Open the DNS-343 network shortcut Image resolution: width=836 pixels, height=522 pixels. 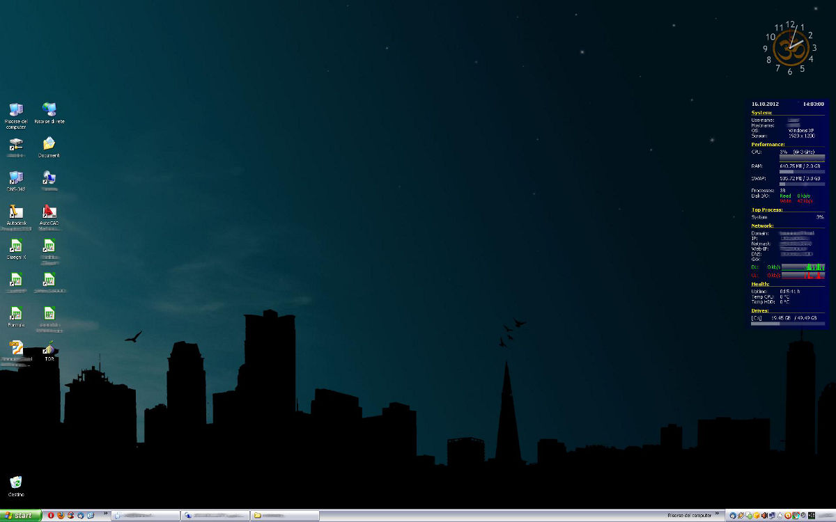click(15, 178)
